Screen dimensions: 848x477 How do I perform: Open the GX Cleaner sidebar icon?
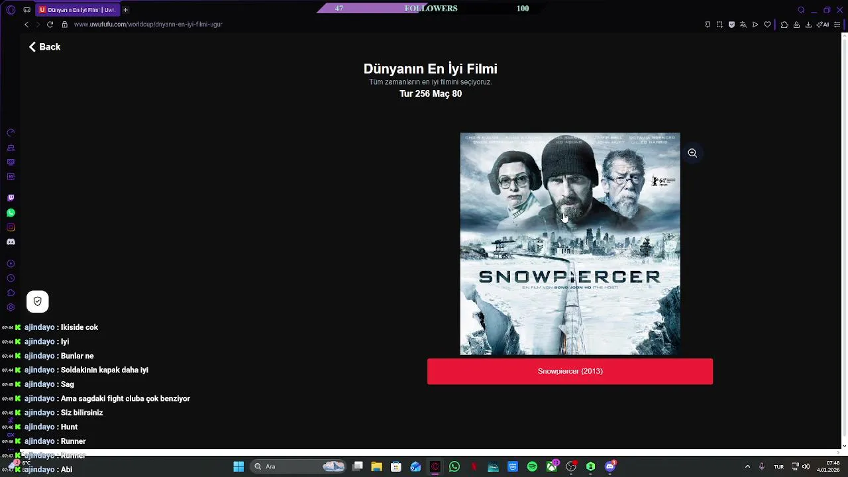11,147
